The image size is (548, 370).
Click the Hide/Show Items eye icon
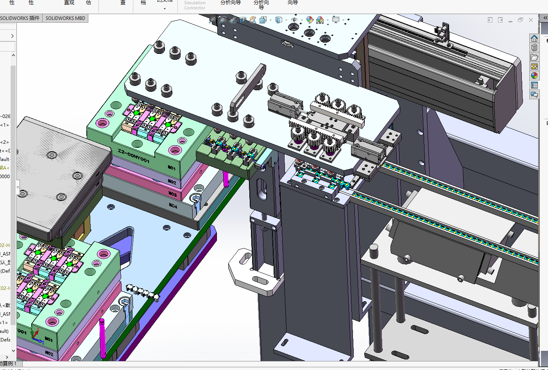click(294, 20)
